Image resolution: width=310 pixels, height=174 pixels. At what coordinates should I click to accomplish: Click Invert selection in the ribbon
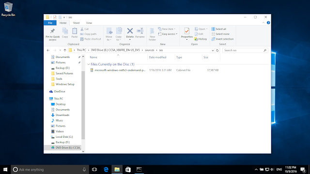click(x=223, y=39)
